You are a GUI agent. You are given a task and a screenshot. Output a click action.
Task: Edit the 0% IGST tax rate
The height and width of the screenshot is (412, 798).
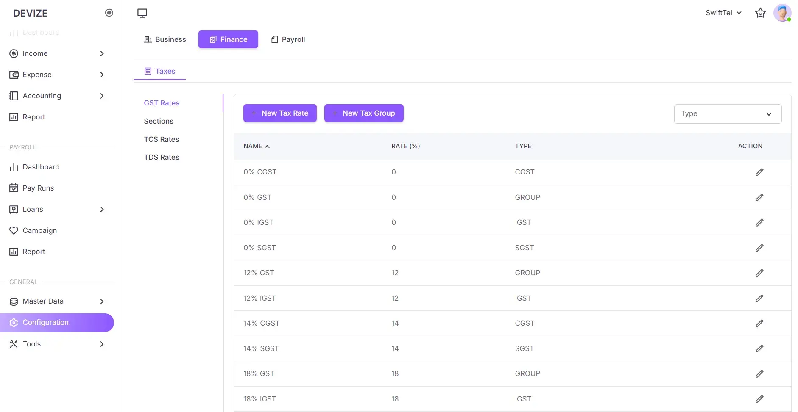coord(759,222)
